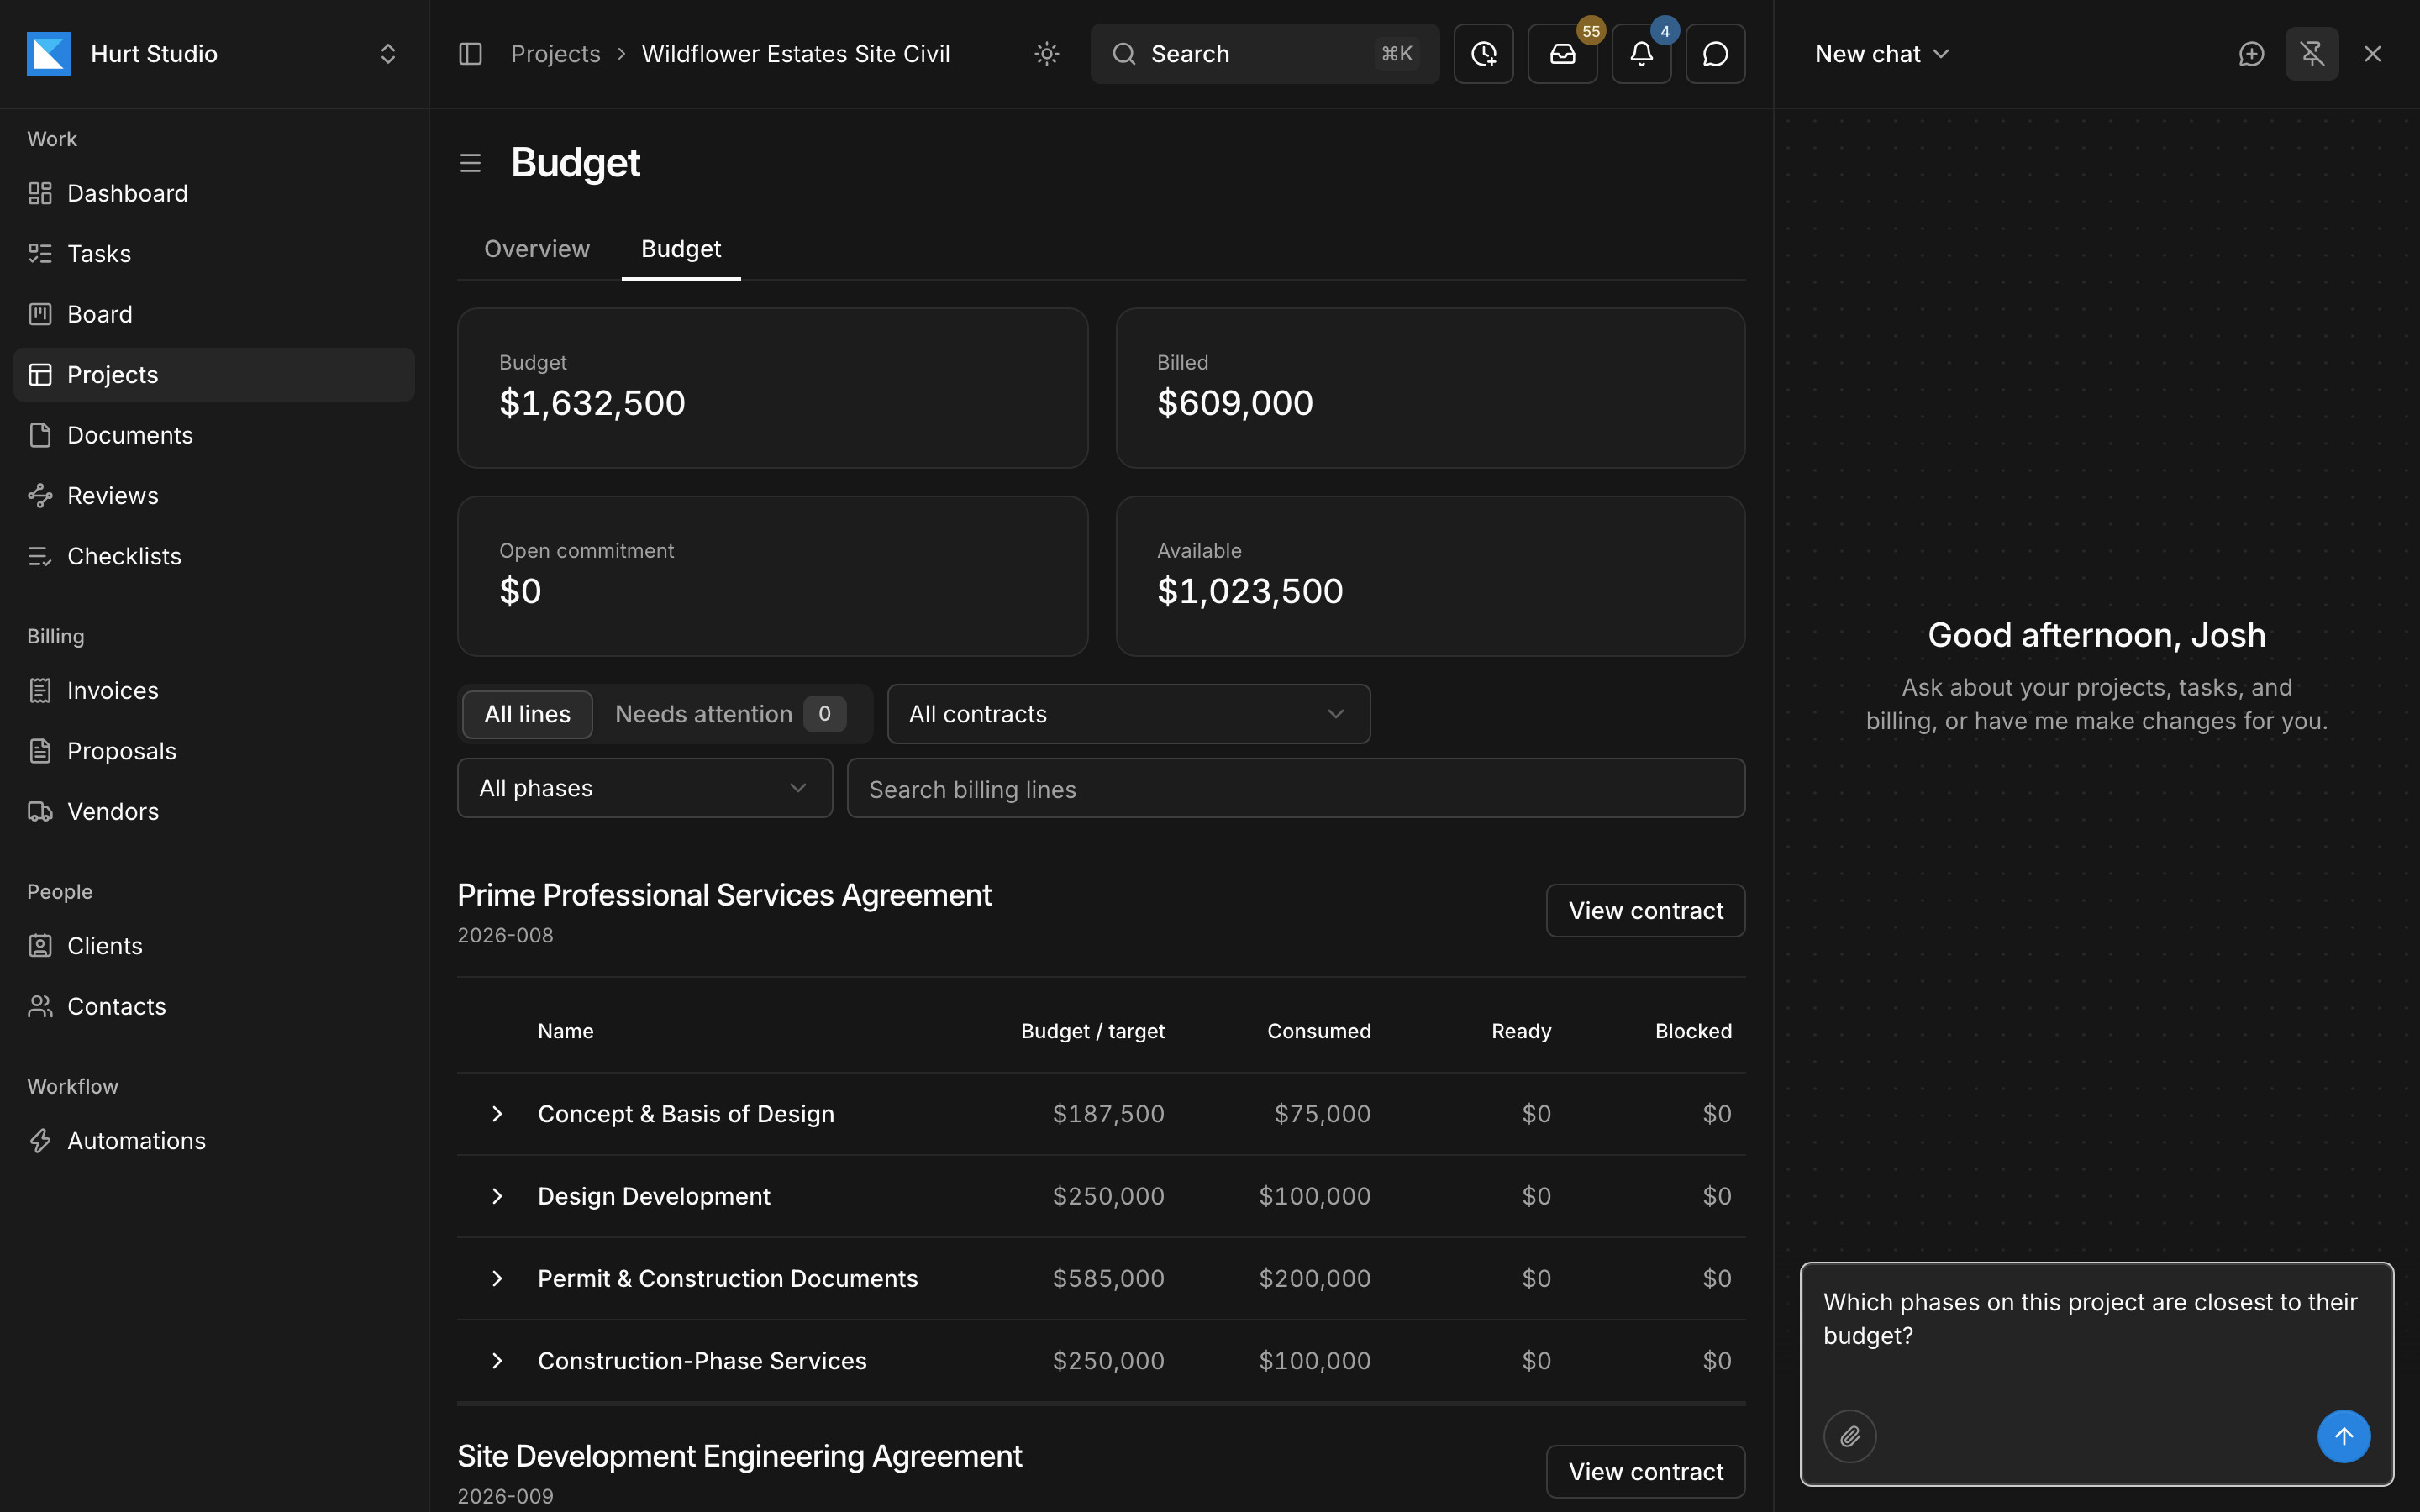View contract for Site Development Engineering Agreement
Viewport: 2420px width, 1512px height.
[x=1645, y=1471]
